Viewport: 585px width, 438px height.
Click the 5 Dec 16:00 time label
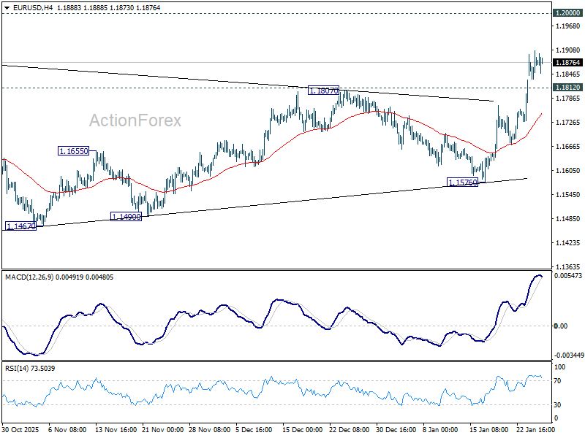pyautogui.click(x=254, y=429)
